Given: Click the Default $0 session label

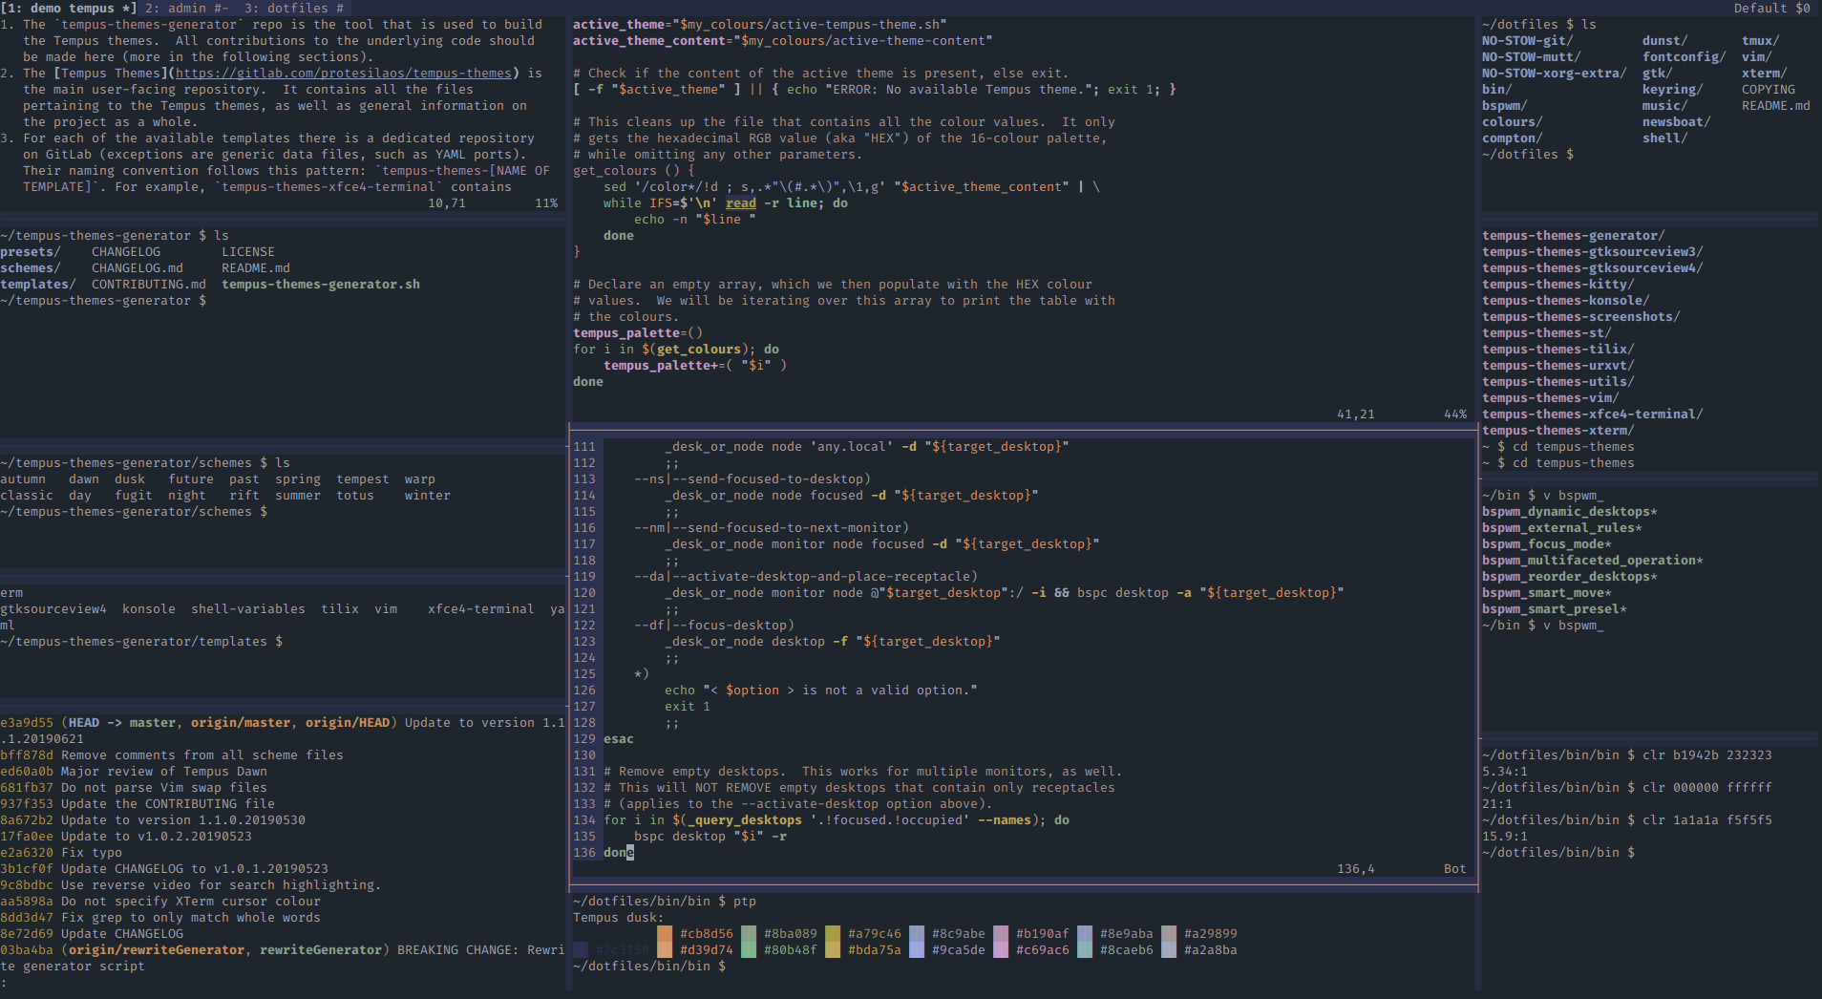Looking at the screenshot, I should click(x=1771, y=8).
